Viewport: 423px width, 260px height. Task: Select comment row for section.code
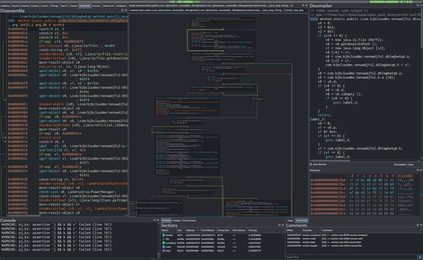point(354,239)
